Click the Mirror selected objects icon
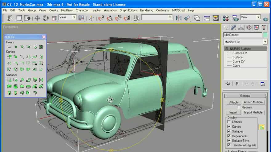271x152 pixels. (x=179, y=18)
